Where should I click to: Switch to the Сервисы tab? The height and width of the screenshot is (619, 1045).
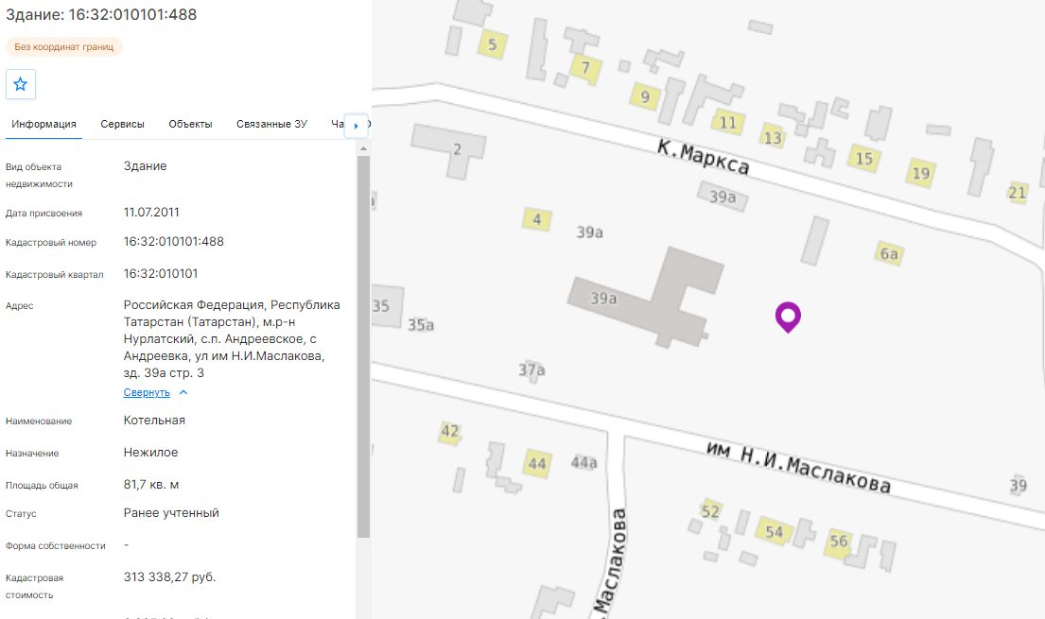pyautogui.click(x=123, y=124)
